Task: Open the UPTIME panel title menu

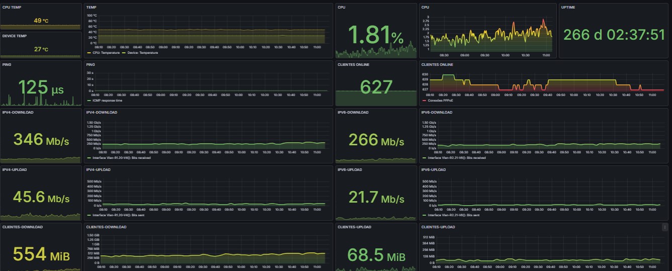Action: click(x=569, y=8)
